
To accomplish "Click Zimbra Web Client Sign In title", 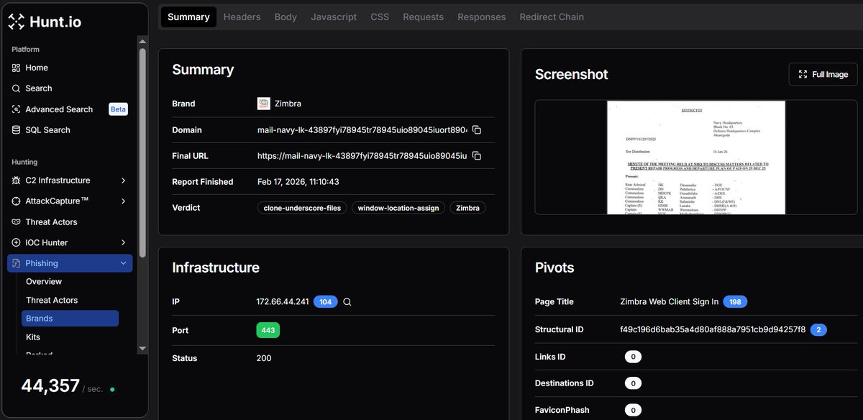I will pos(669,301).
